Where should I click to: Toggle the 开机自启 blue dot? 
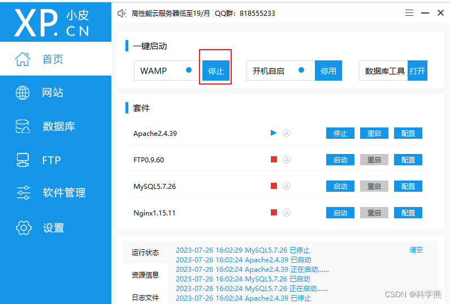301,70
